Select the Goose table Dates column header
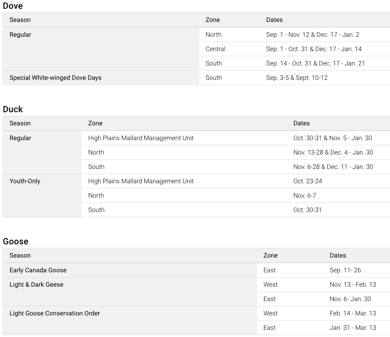This screenshot has width=390, height=337. [x=338, y=256]
